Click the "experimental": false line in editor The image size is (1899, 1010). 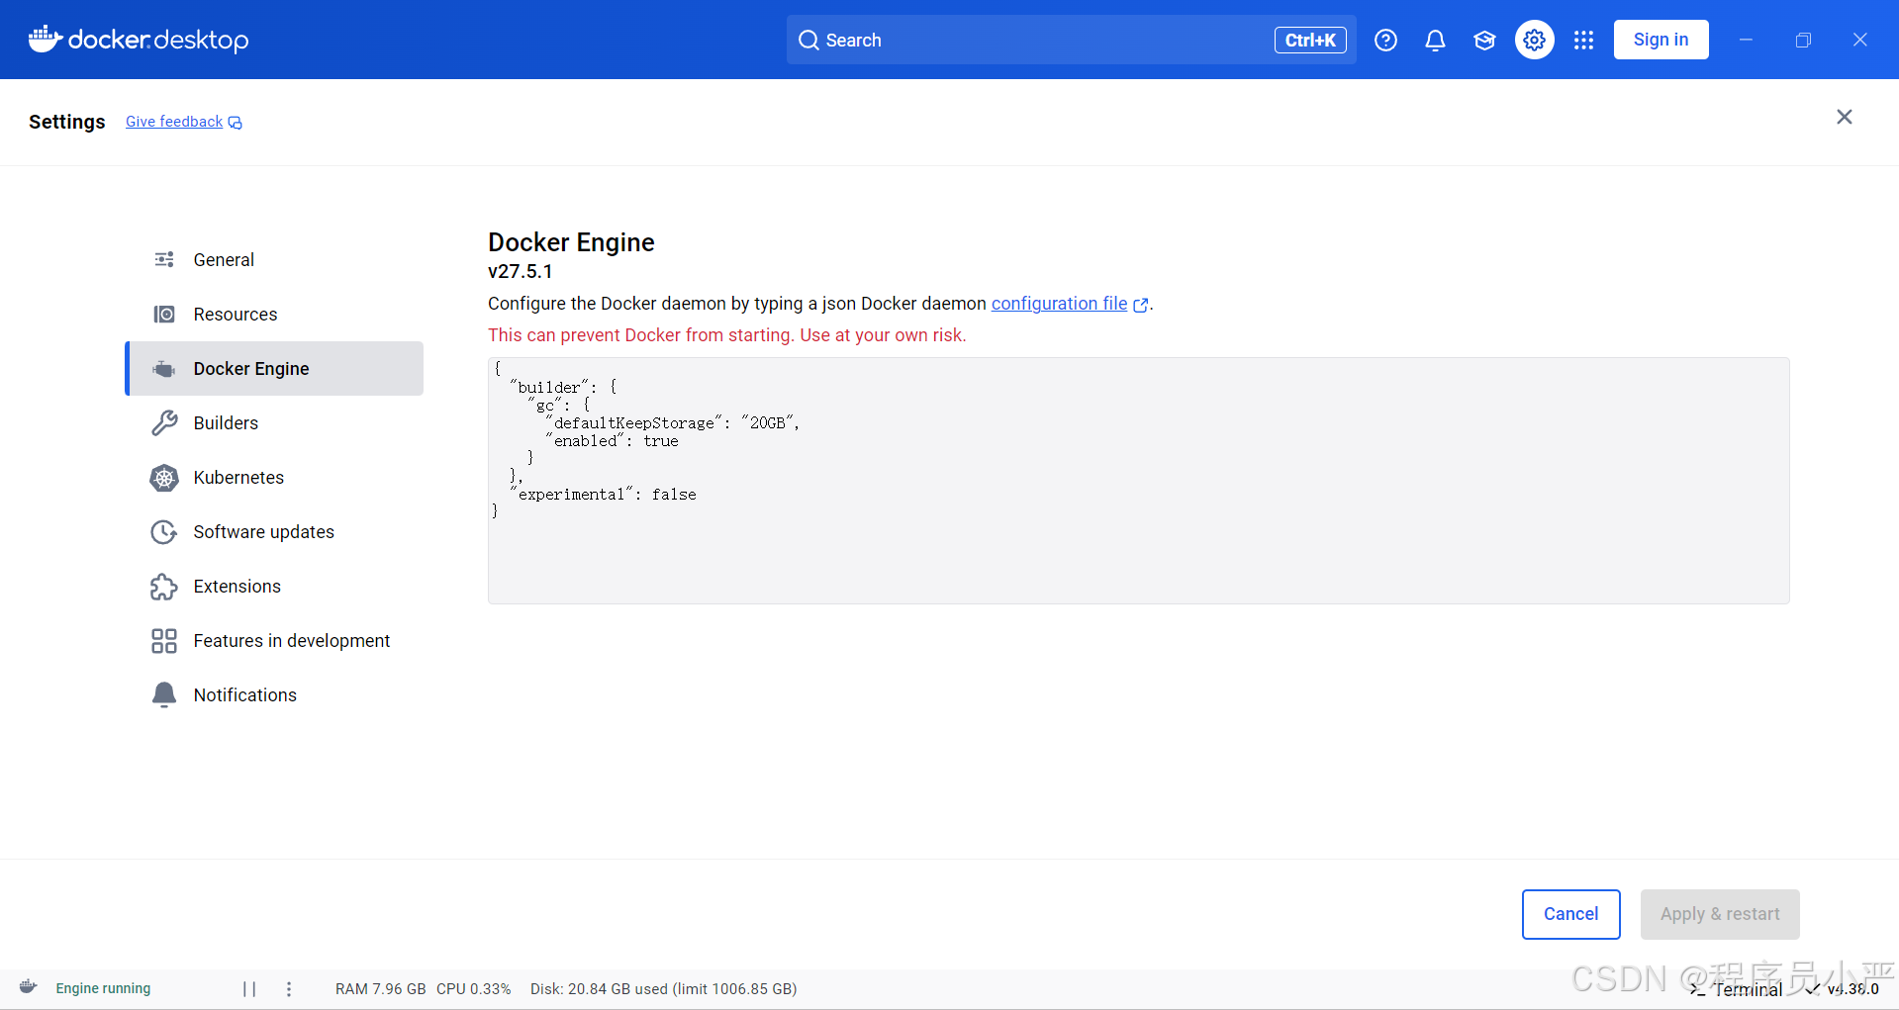click(603, 494)
